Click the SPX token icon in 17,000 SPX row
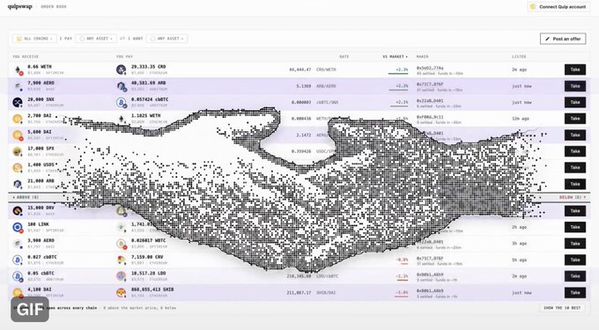 (x=18, y=151)
